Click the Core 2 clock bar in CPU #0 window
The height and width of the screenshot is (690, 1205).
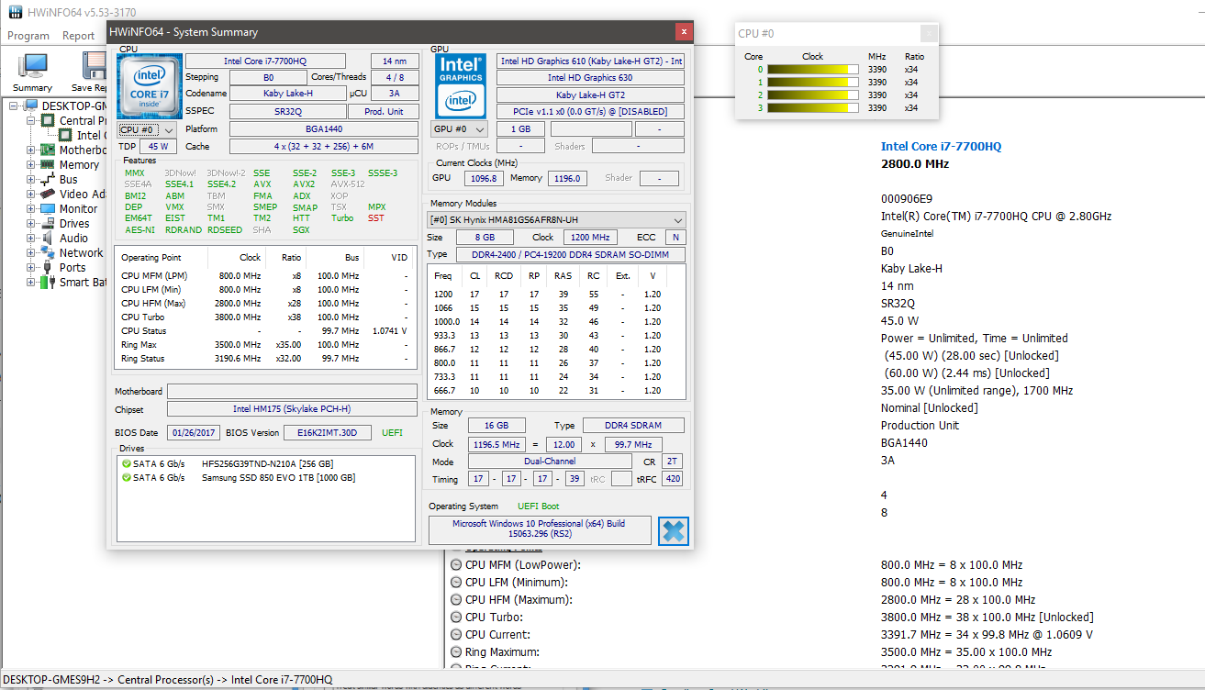point(813,95)
